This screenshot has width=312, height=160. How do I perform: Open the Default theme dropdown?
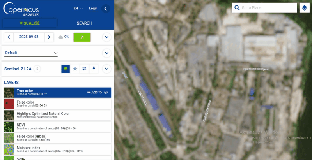coord(31,53)
